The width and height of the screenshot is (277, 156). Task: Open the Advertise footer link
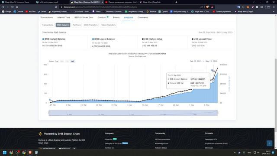[x=109, y=140]
